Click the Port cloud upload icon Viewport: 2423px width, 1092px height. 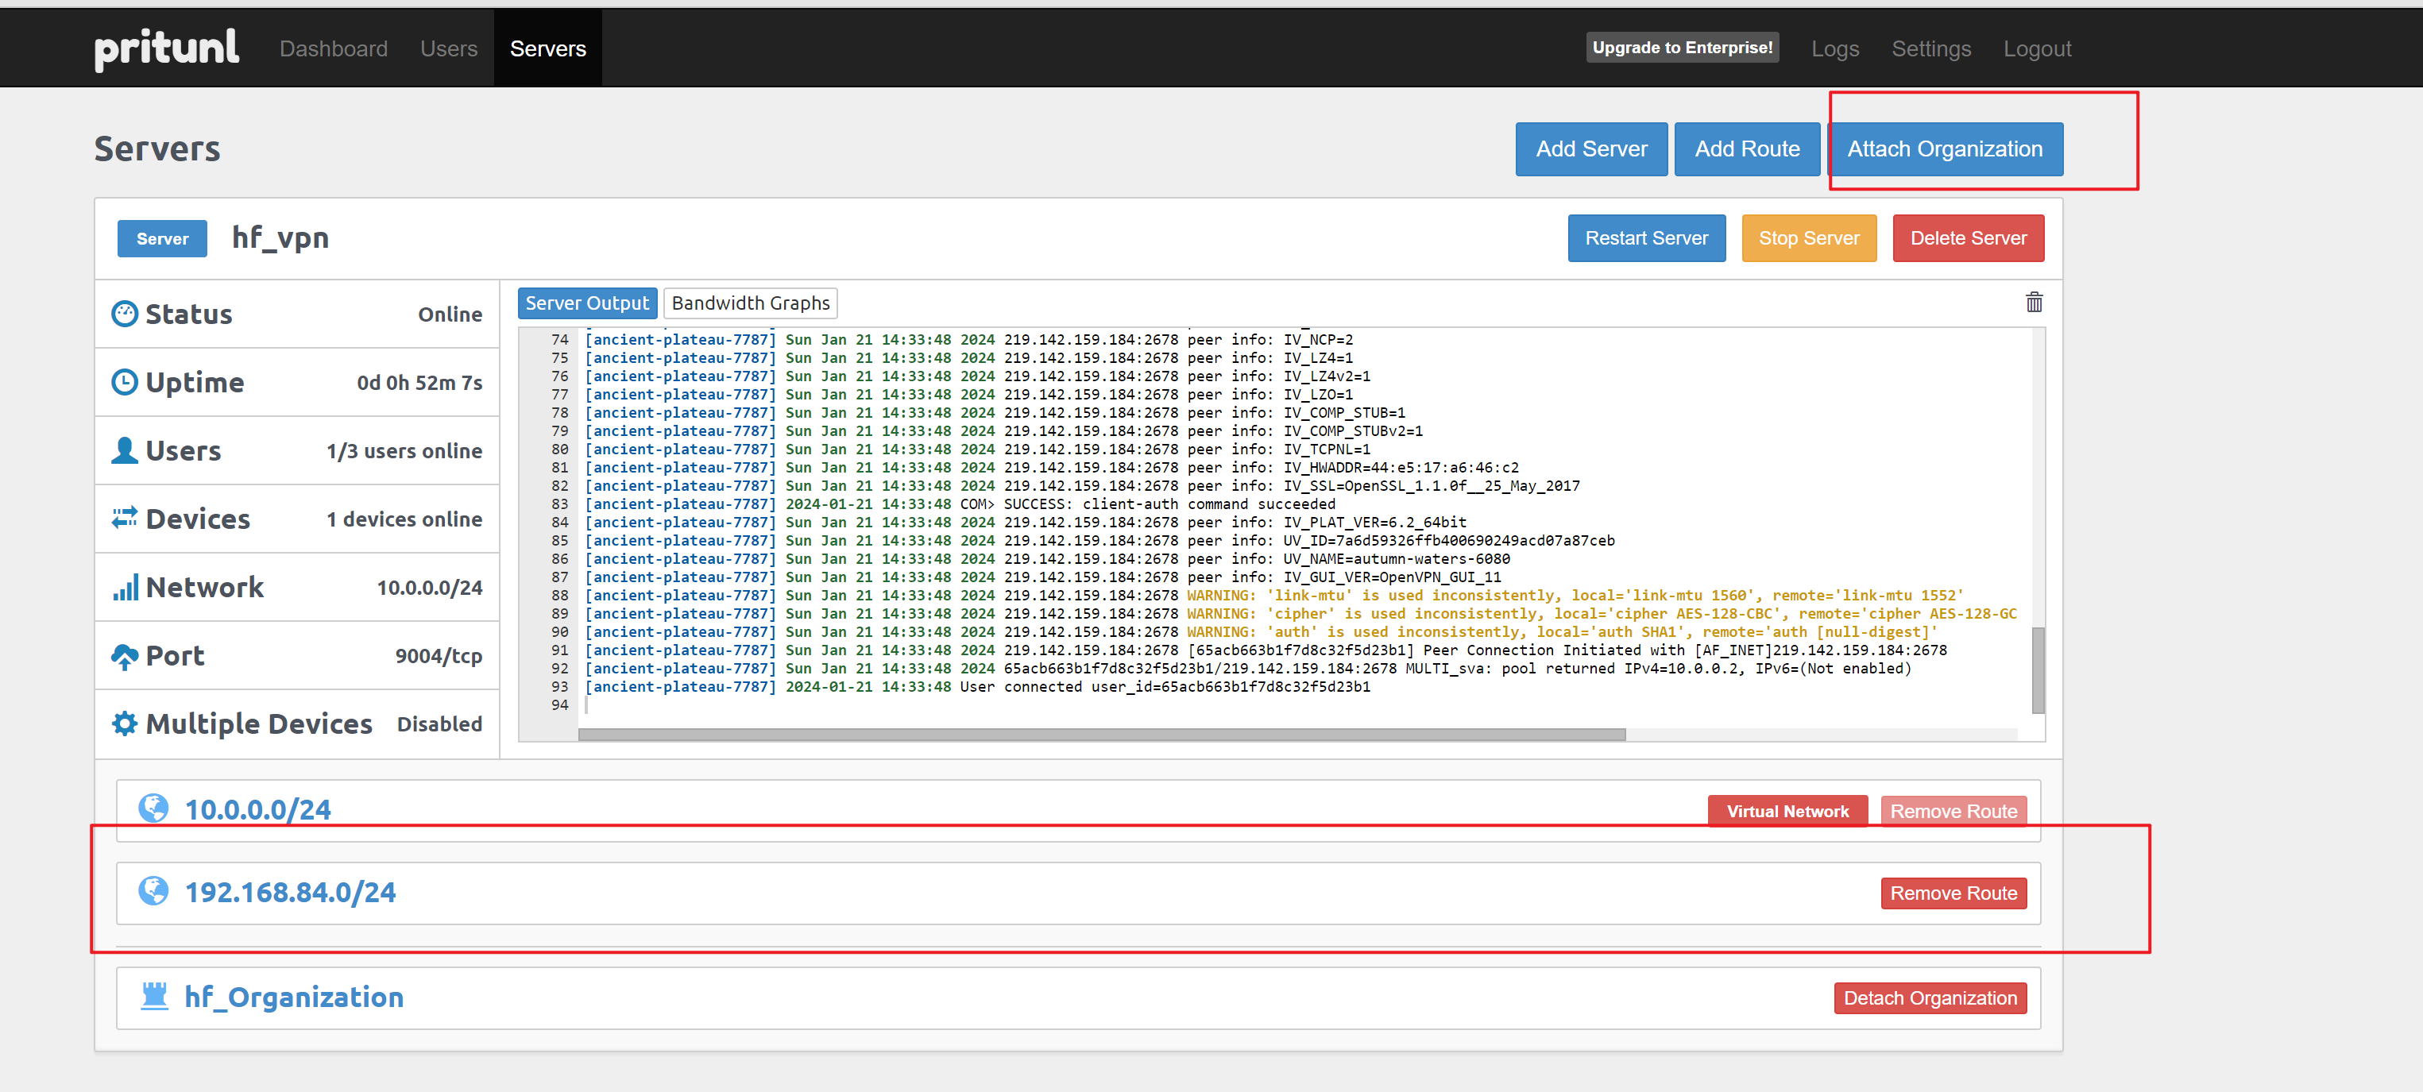coord(124,655)
